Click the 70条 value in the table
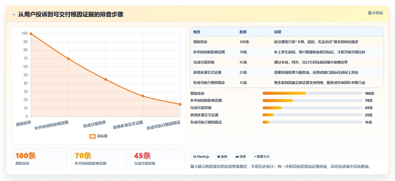The height and width of the screenshot is (181, 395). click(x=243, y=52)
